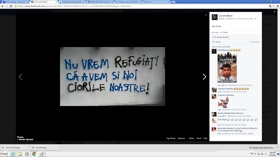Toggle fullscreen photo expand icon
280x157 pixels.
click(206, 15)
